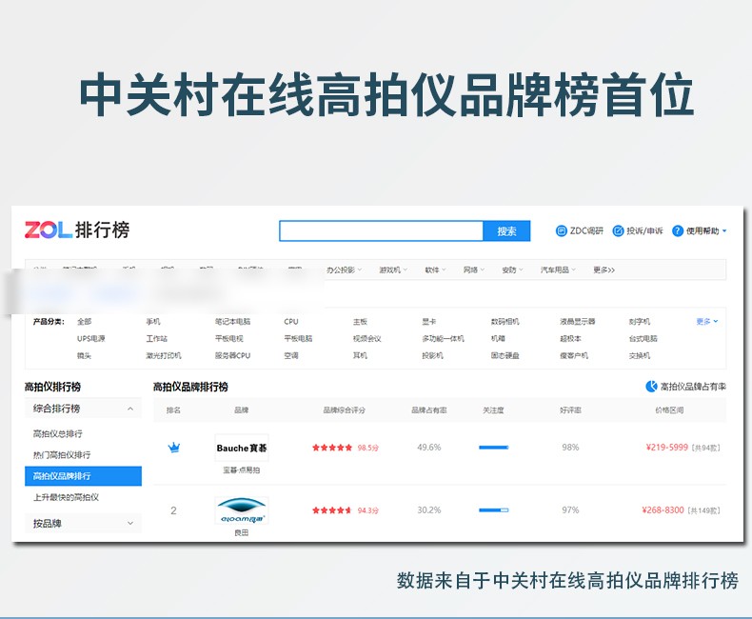752x619 pixels.
Task: Choose the 手机 product category
Action: point(153,322)
